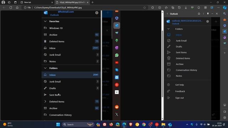Open settings gear in the Outlook sidebar pane
The height and width of the screenshot is (128, 228).
tap(207, 21)
